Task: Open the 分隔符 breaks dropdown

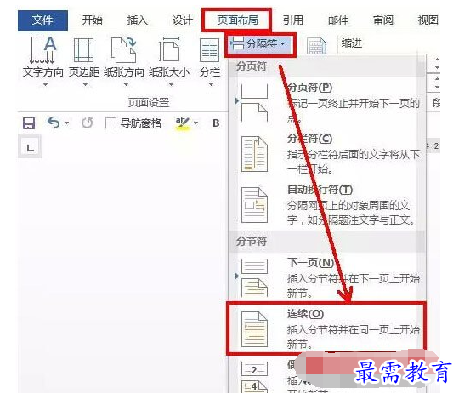Action: pos(260,44)
